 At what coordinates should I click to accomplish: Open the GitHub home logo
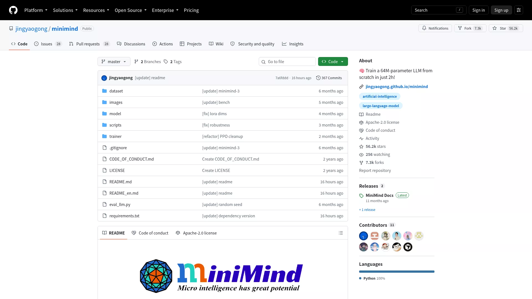click(x=13, y=10)
